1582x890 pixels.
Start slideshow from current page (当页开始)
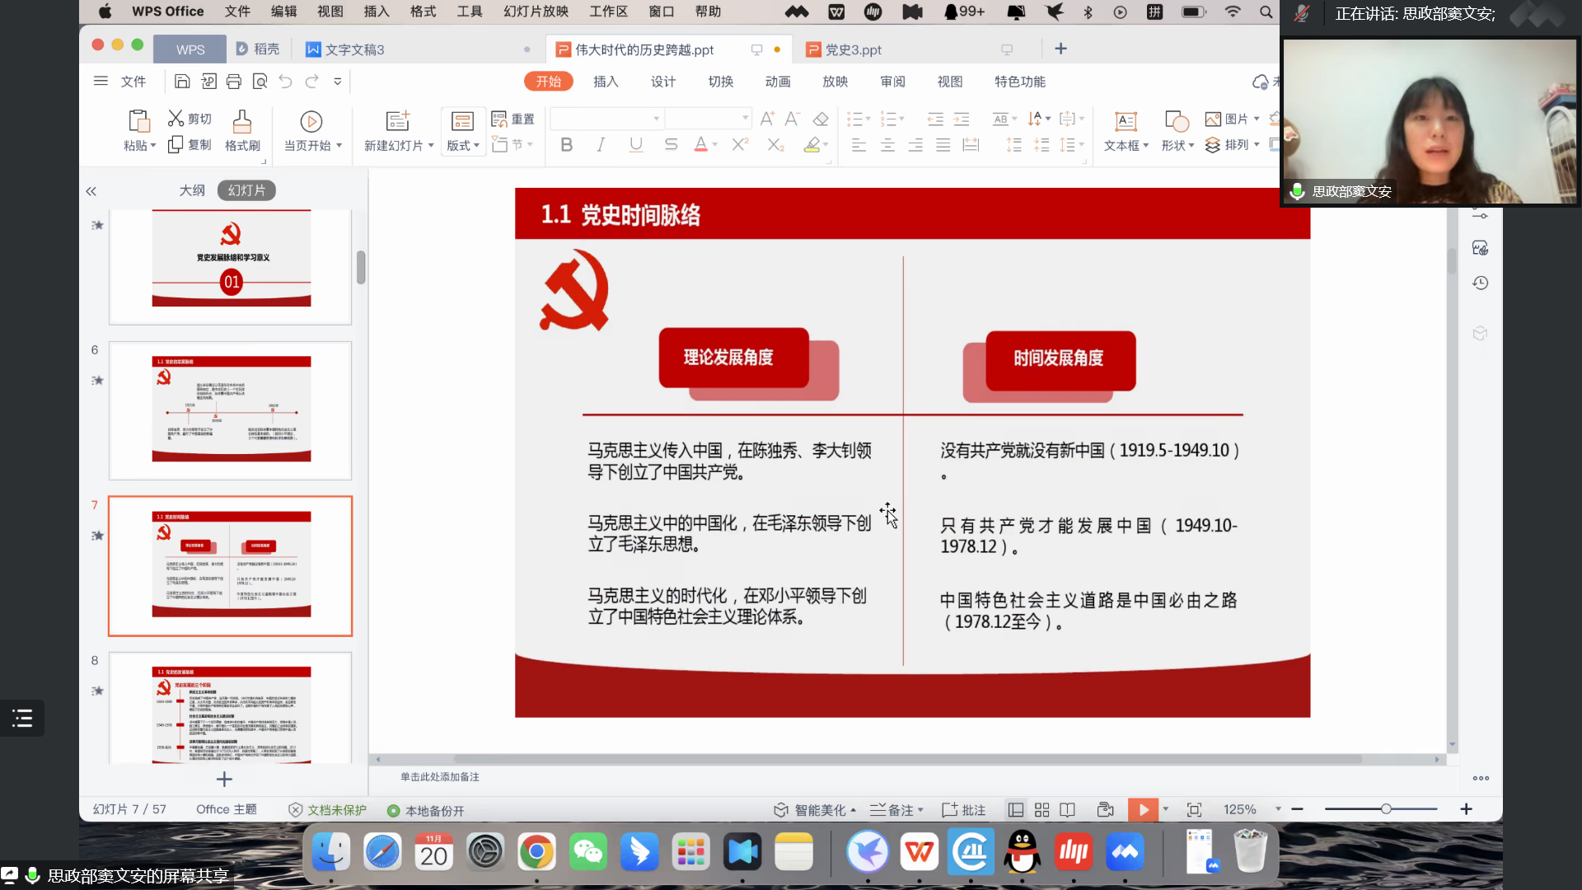(x=311, y=131)
